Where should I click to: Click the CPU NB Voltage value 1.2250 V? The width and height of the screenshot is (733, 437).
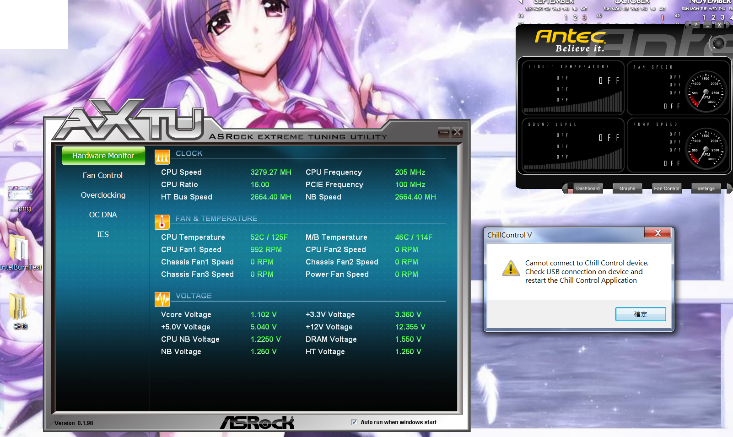265,339
